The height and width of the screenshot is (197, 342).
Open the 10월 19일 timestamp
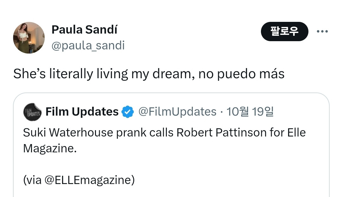pos(250,112)
